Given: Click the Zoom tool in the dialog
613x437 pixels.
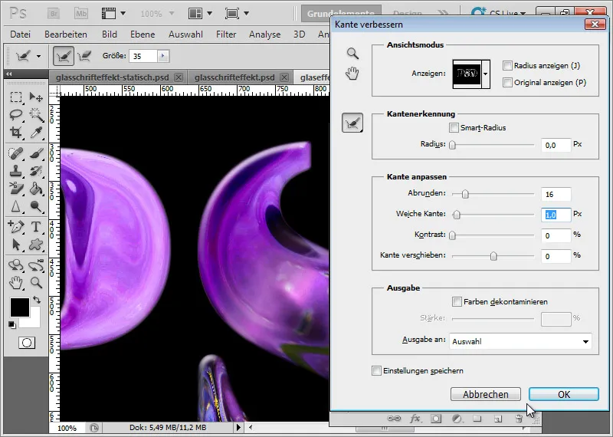Looking at the screenshot, I should click(352, 53).
